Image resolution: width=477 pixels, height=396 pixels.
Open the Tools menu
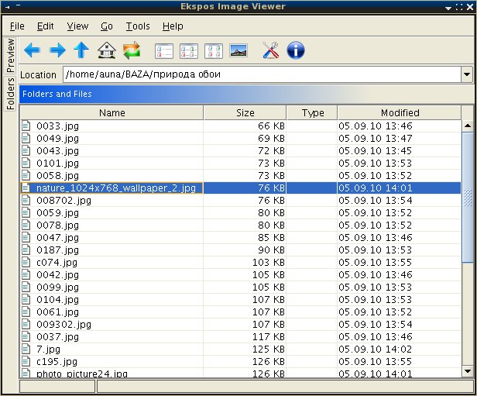click(138, 26)
